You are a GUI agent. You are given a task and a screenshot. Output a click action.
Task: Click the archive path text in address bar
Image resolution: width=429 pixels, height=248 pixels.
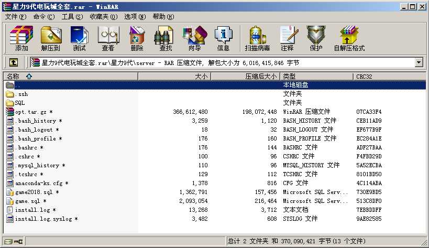point(170,63)
